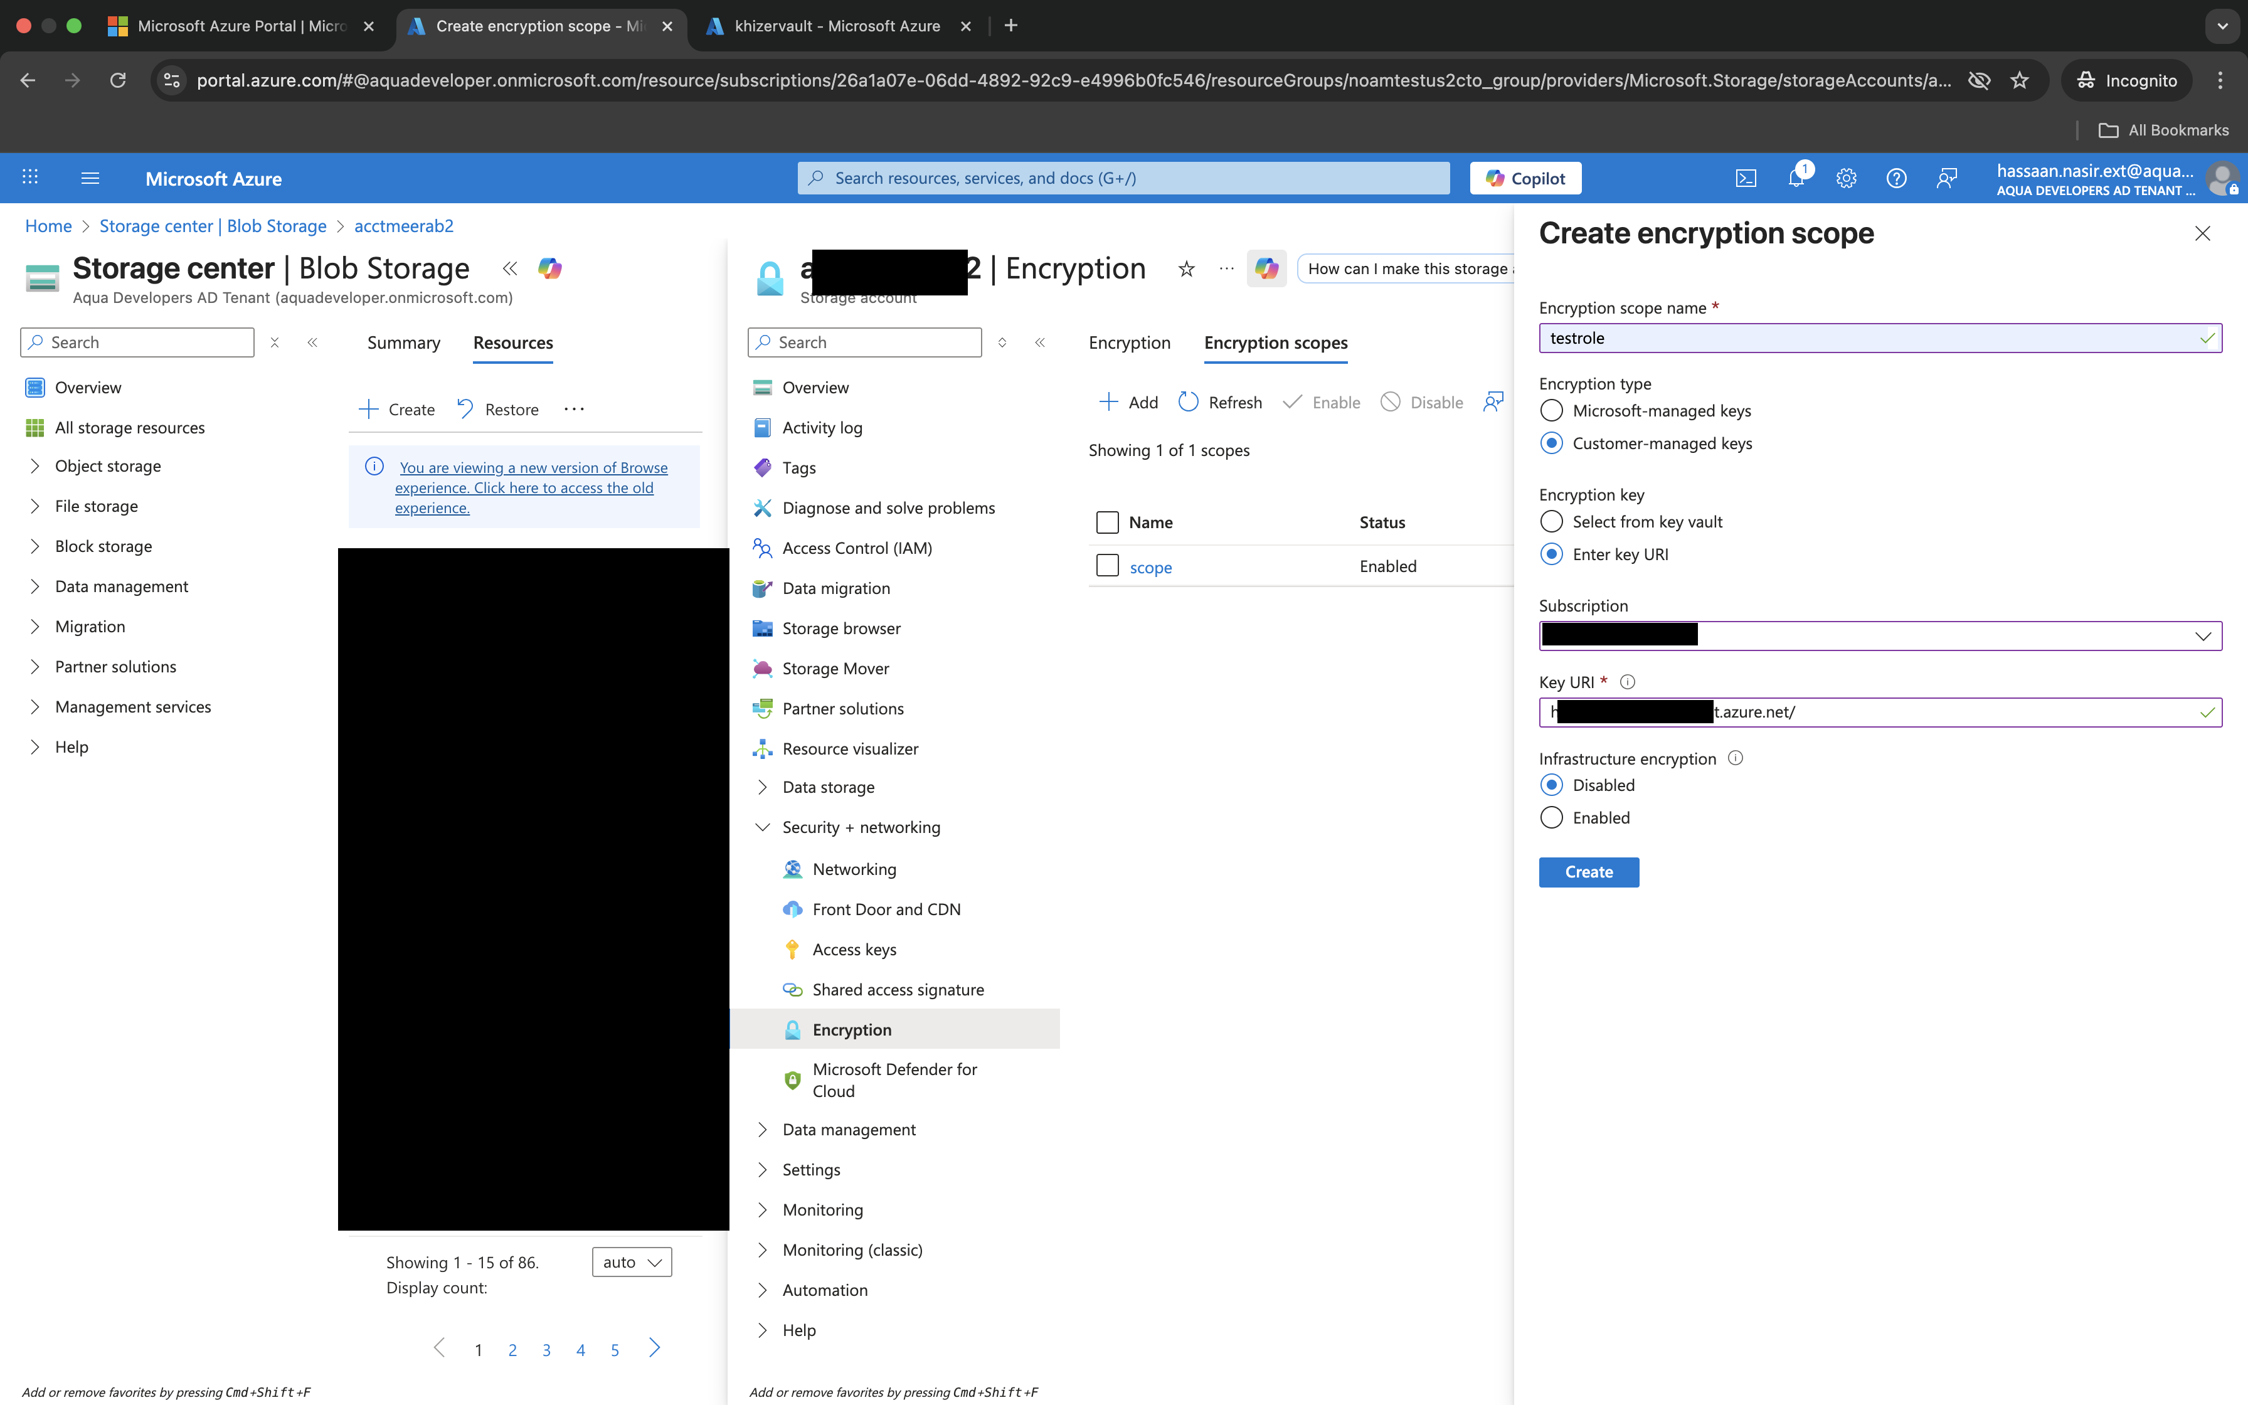Switch to the Summary tab

tap(403, 343)
